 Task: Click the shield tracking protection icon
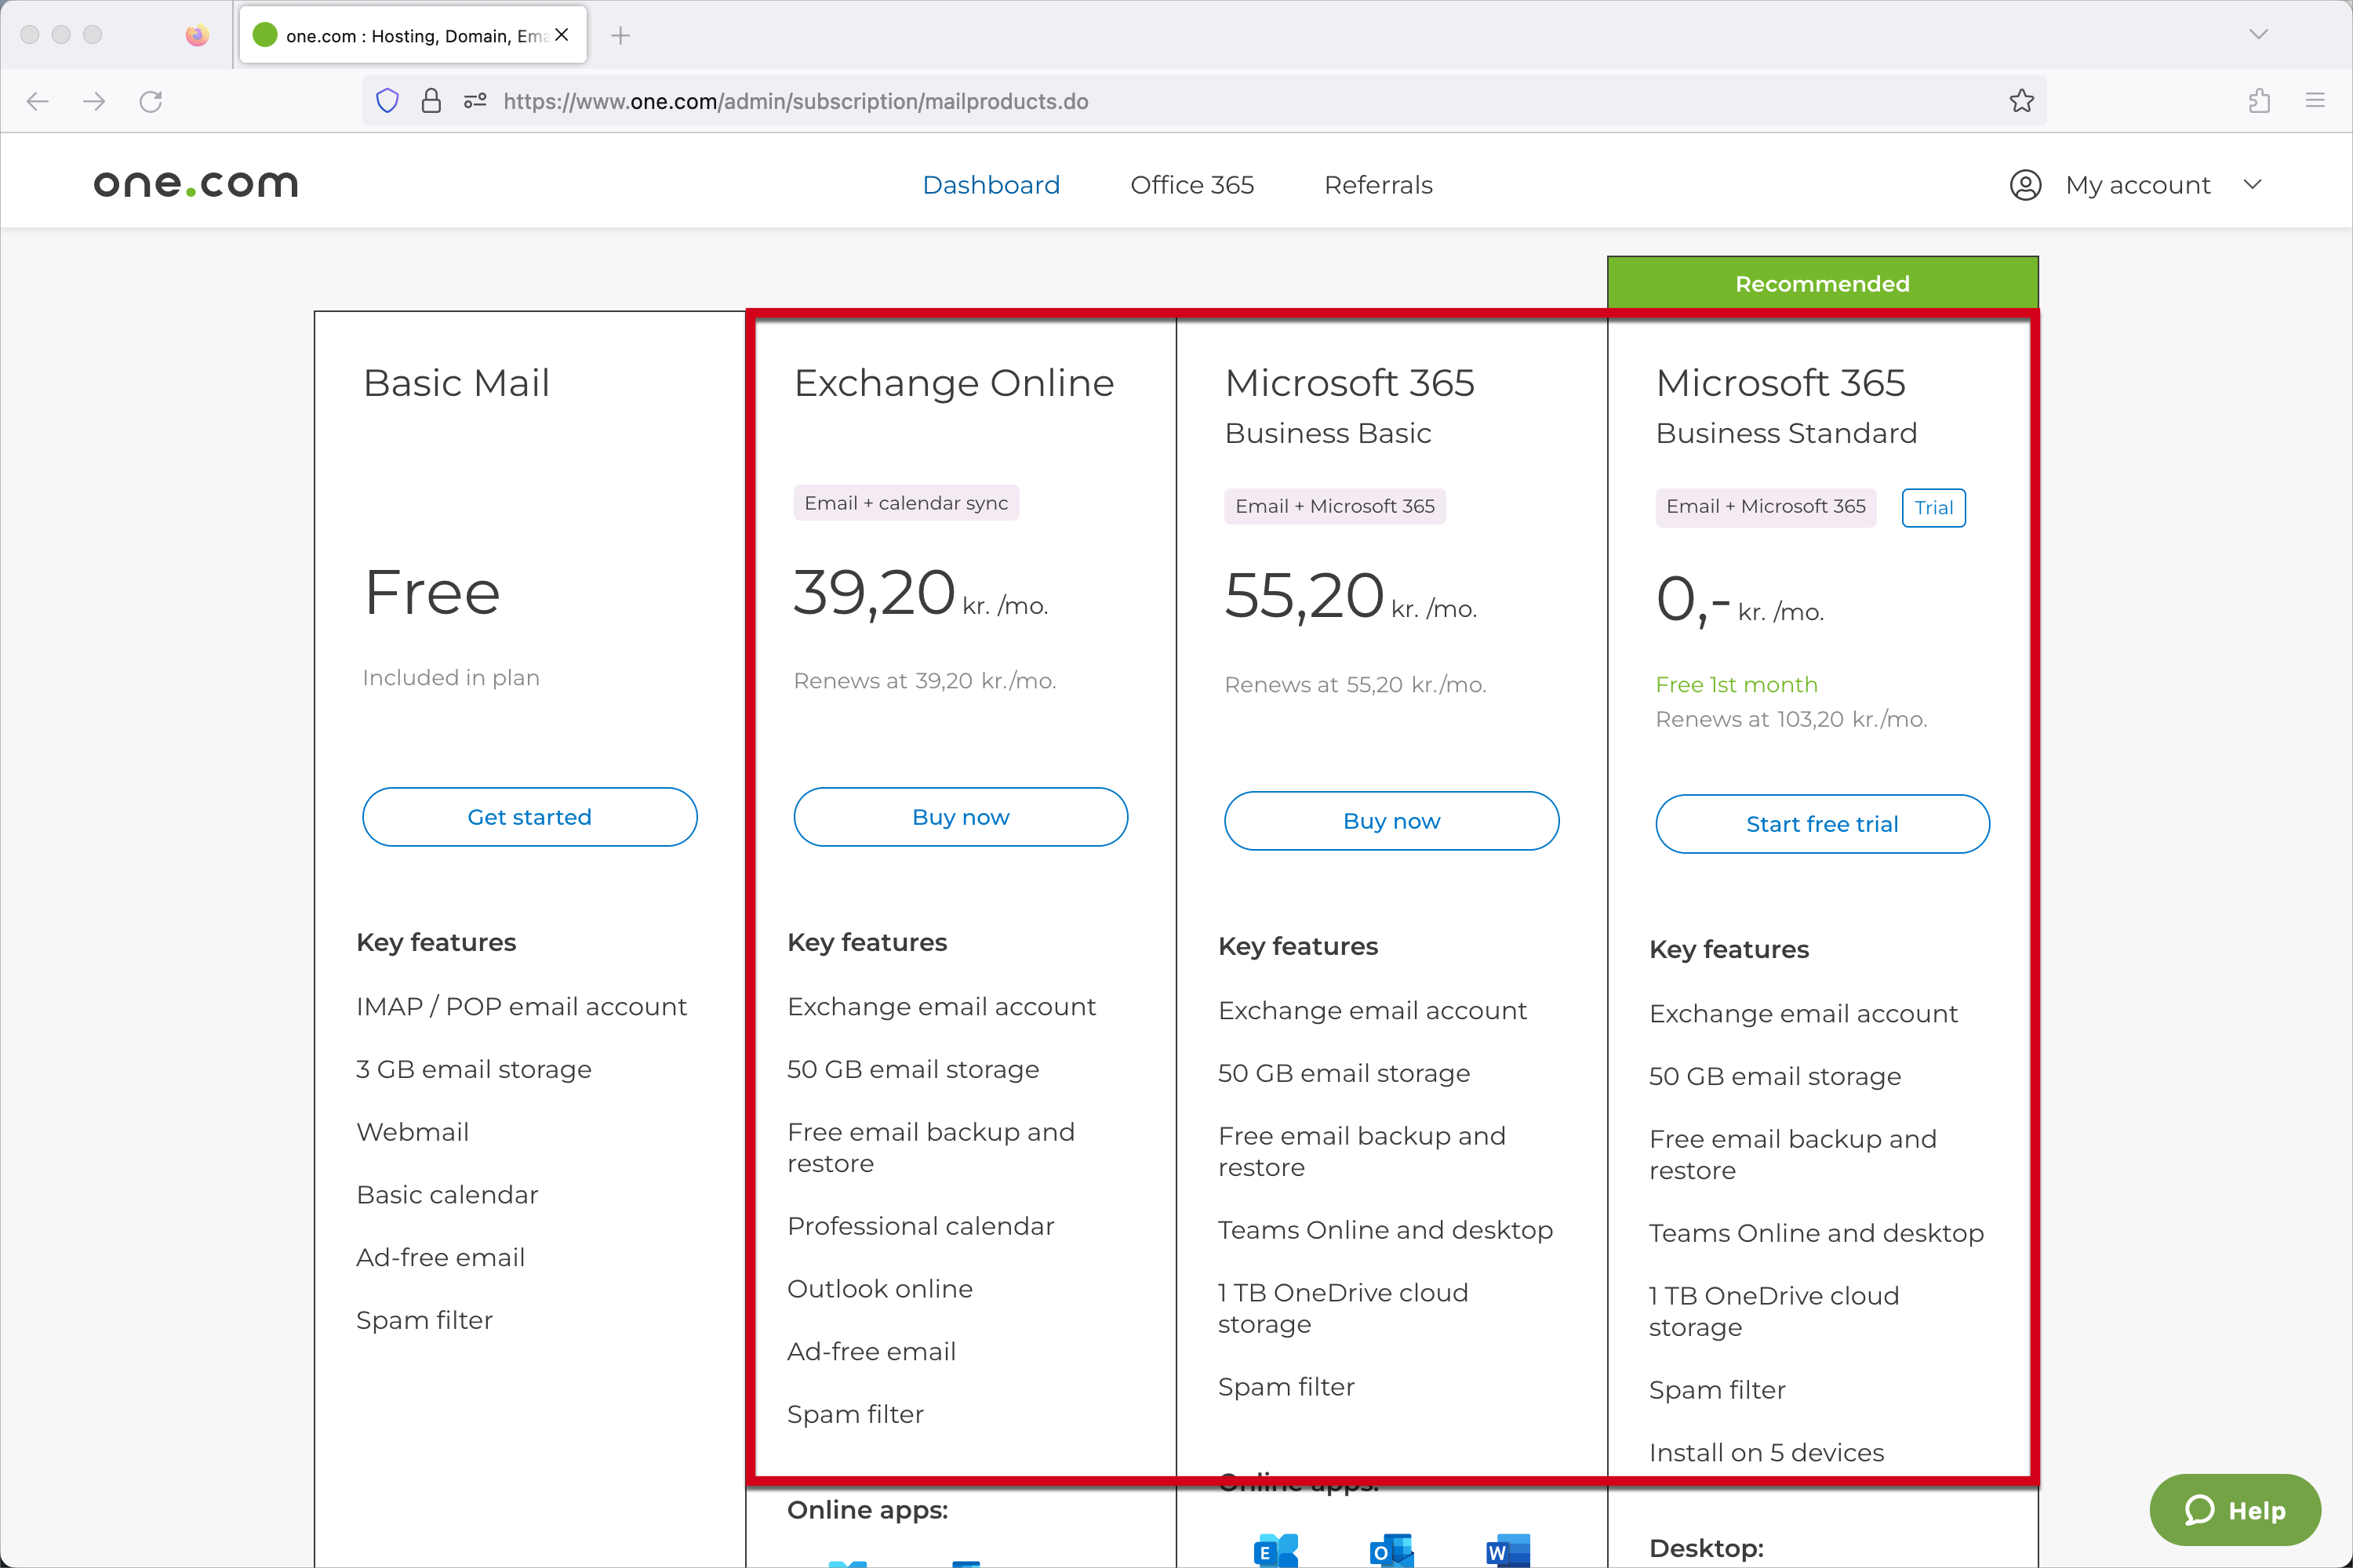pyautogui.click(x=387, y=101)
